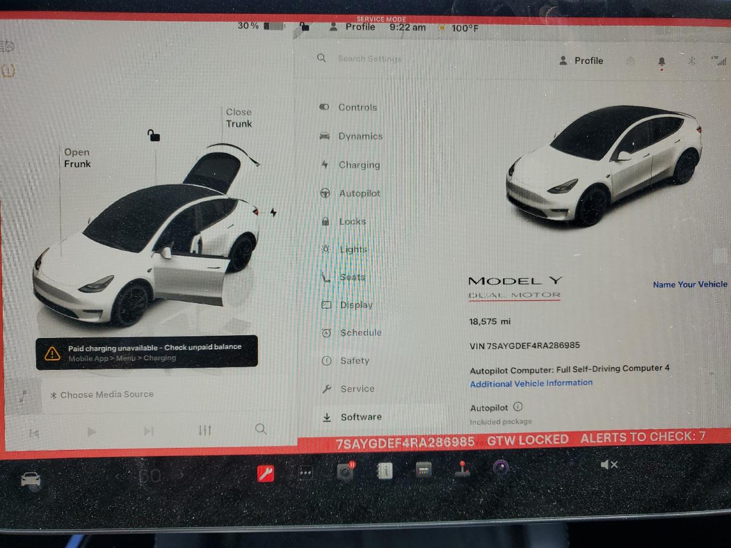Viewport: 731px width, 548px height.
Task: Open Choose Media Source selector
Action: pos(103,394)
